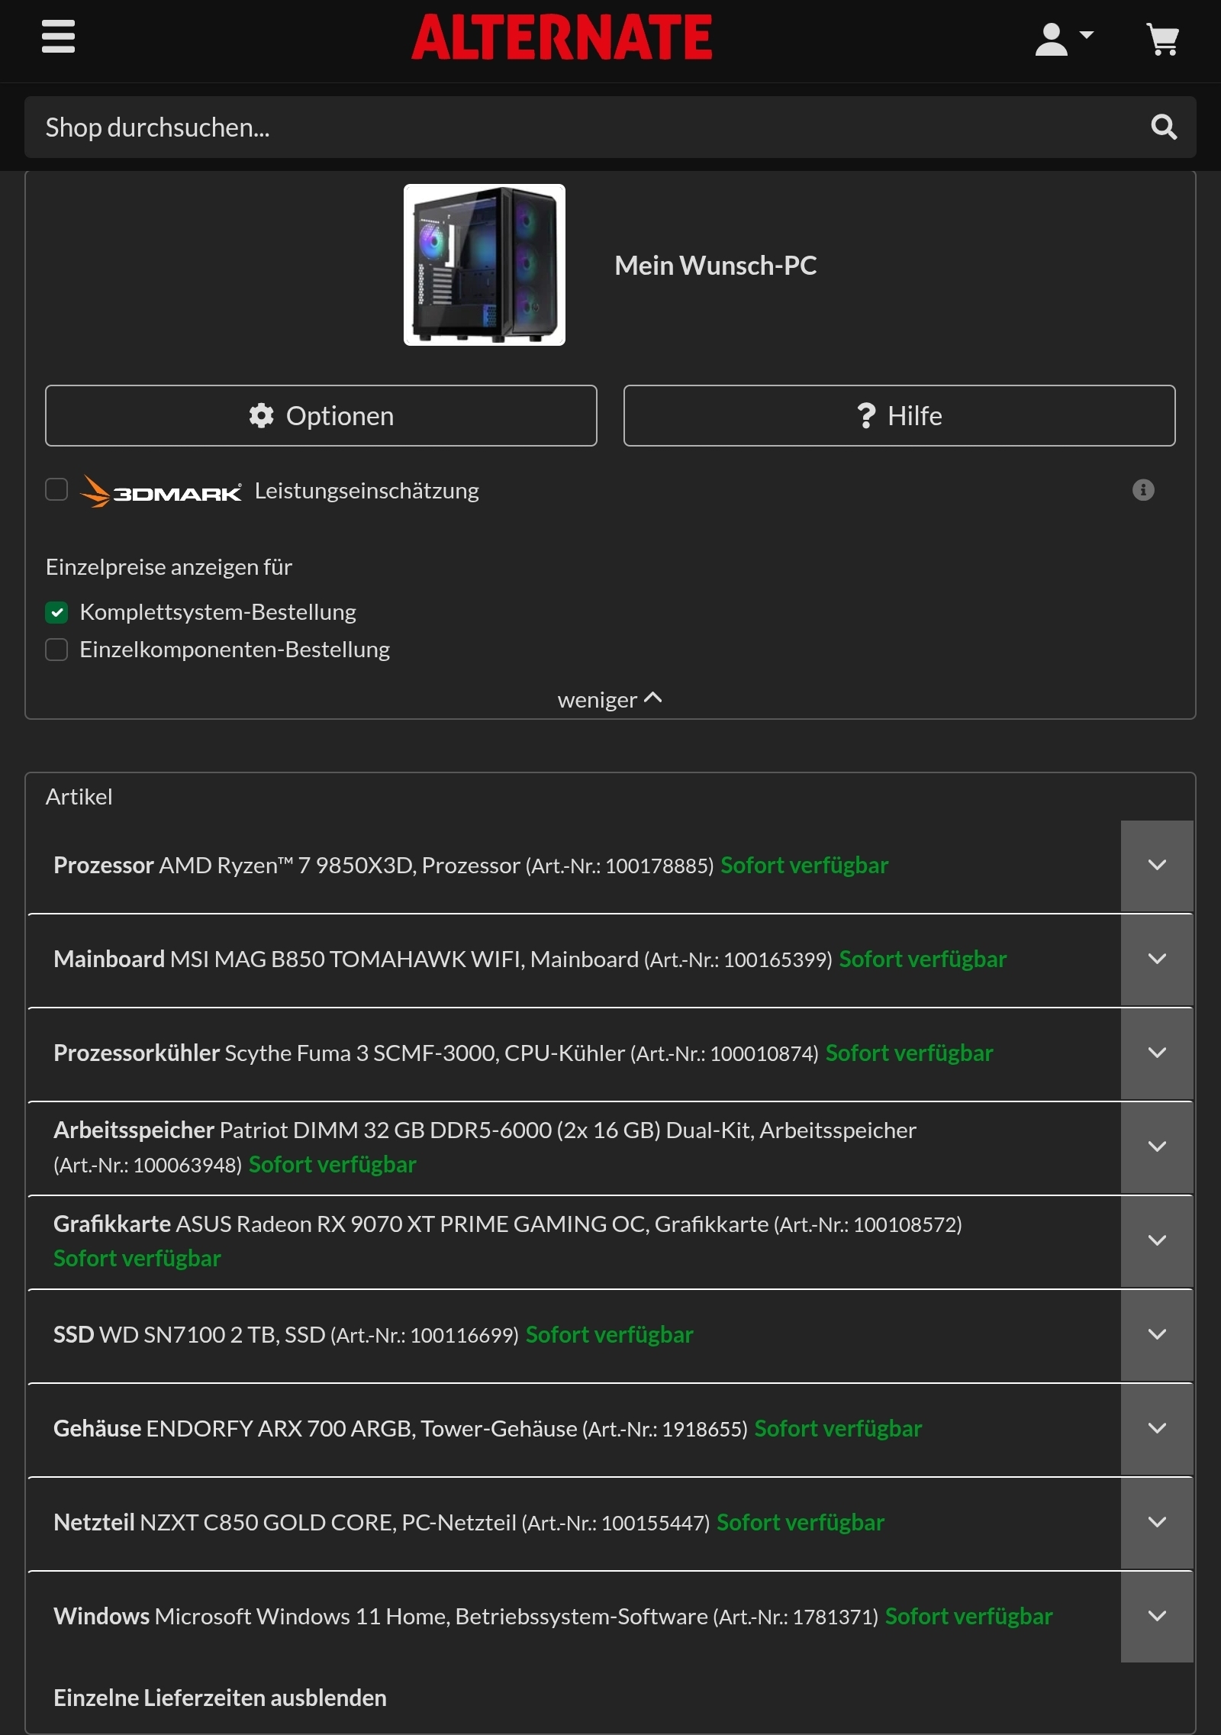
Task: Check Einzelkomponenten-Bestellung checkbox
Action: pos(56,650)
